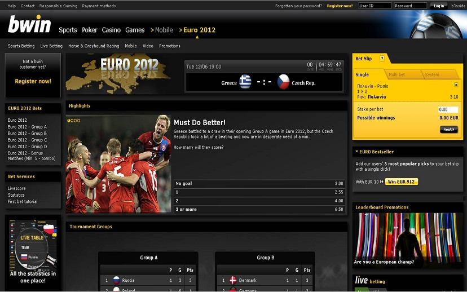Screen dimensions: 467x292
Task: Select the third highlight carousel dot
Action: [x=76, y=121]
